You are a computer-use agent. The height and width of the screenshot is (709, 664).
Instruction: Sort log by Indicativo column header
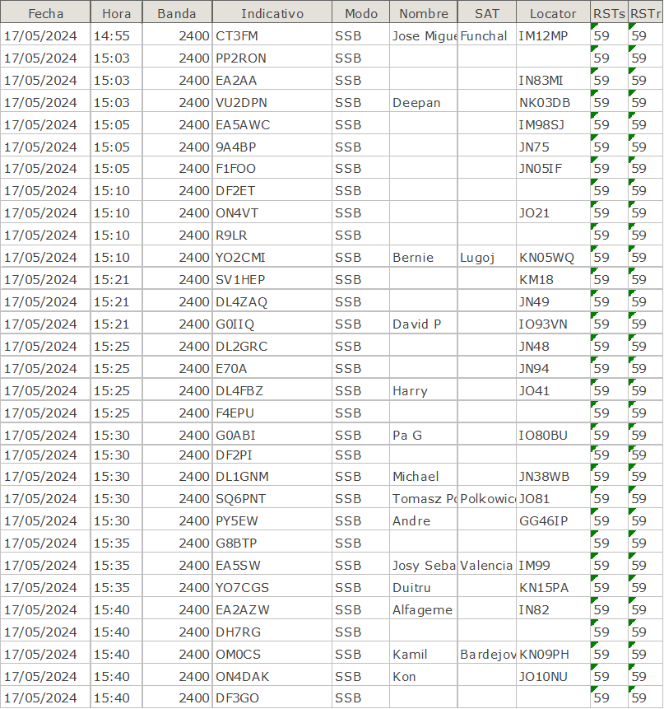pyautogui.click(x=272, y=13)
